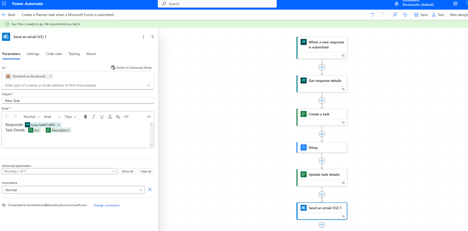Add a step after Send an email
468x231 pixels.
pos(322,225)
